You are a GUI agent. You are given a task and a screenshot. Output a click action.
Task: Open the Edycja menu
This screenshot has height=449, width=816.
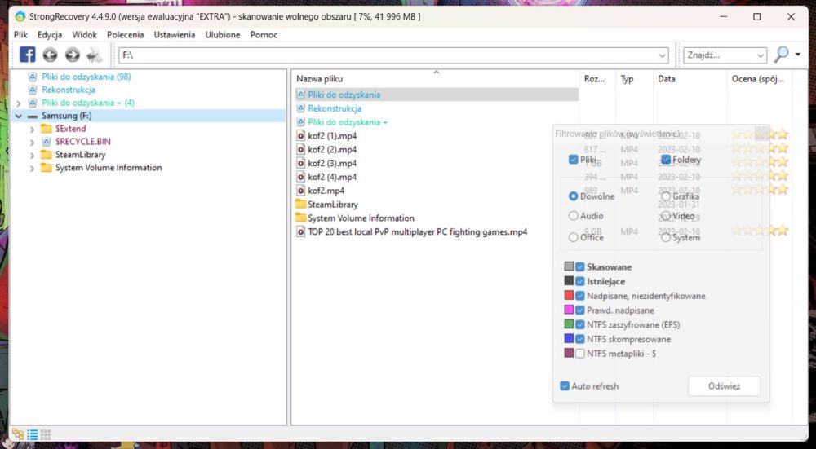(50, 35)
